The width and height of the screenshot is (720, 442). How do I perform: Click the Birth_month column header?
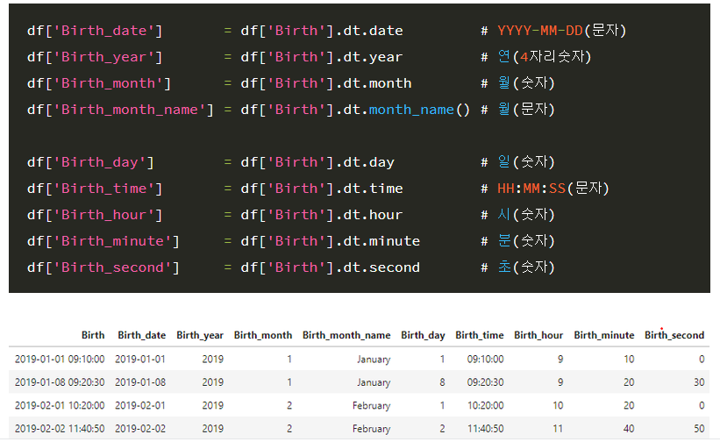[262, 336]
